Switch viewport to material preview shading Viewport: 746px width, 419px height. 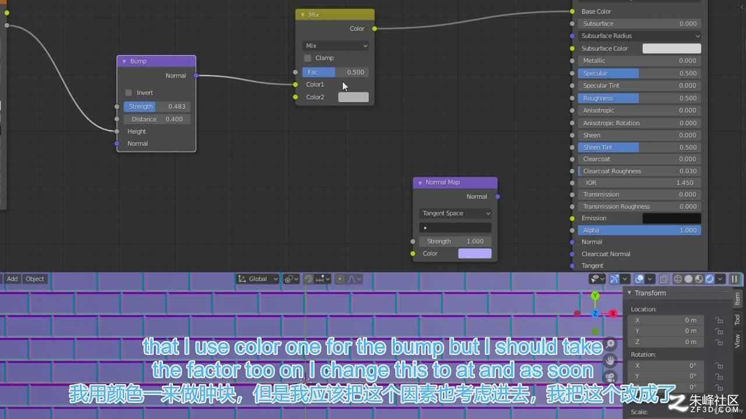(x=699, y=279)
